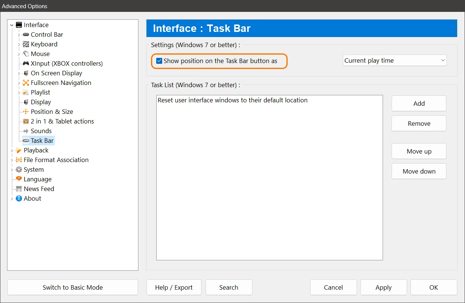The height and width of the screenshot is (303, 465).
Task: Click the Playback arrow icon
Action: tap(19, 150)
